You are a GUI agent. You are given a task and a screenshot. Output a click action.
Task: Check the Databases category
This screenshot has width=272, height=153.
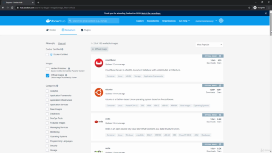(x=47, y=114)
